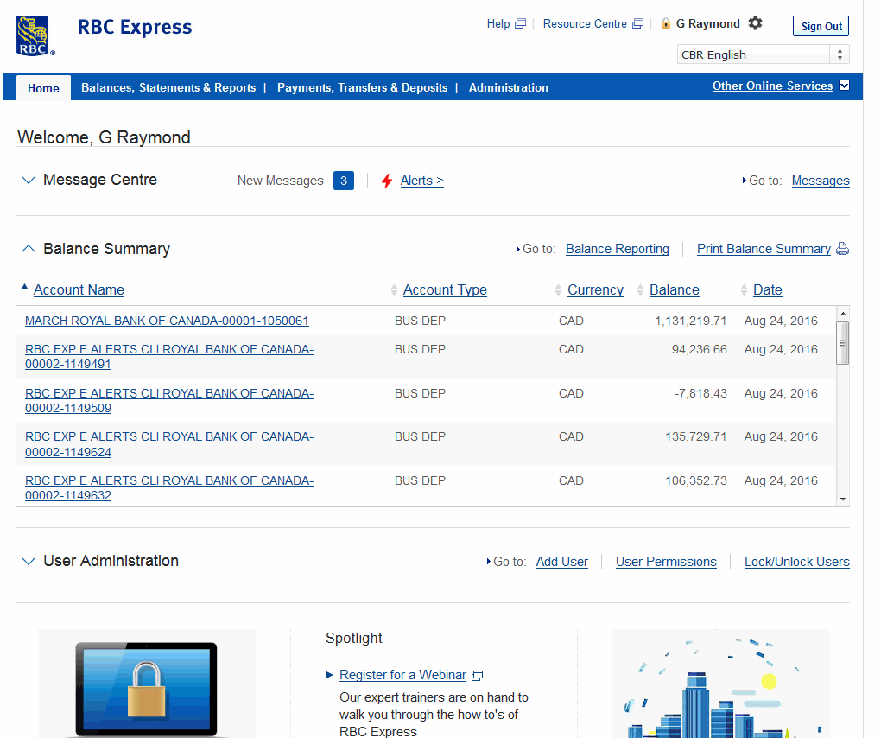Click the scroll down arrow in balance list
Viewport: 881px width, 738px height.
coord(843,499)
